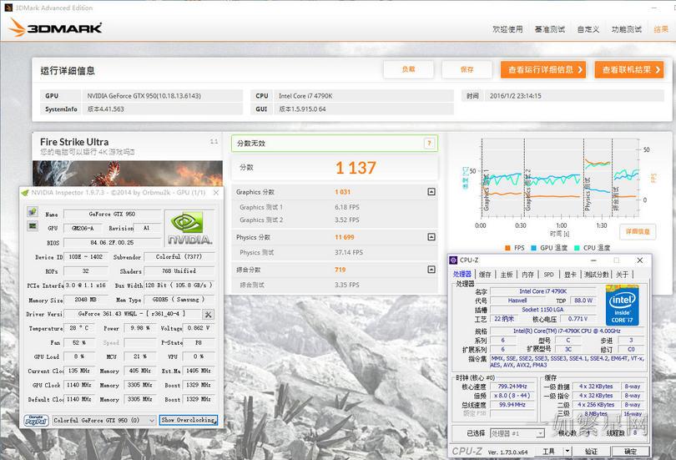Click the Intel Core i7 logo in CPU-Z
The width and height of the screenshot is (676, 460).
[622, 305]
